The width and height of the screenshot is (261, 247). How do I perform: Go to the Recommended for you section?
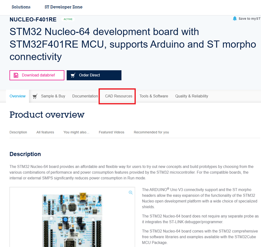click(151, 132)
